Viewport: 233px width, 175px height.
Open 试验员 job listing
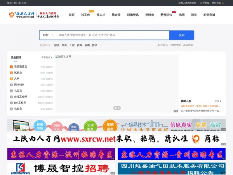click(18, 73)
